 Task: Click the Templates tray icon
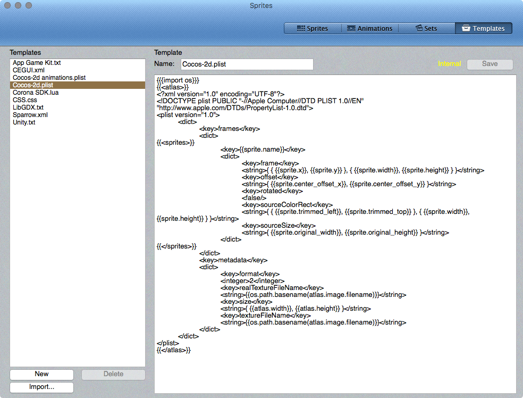(x=466, y=28)
